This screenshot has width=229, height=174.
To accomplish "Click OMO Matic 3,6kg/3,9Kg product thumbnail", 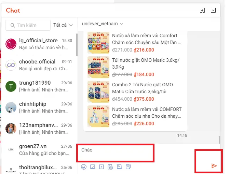I will tap(98, 67).
